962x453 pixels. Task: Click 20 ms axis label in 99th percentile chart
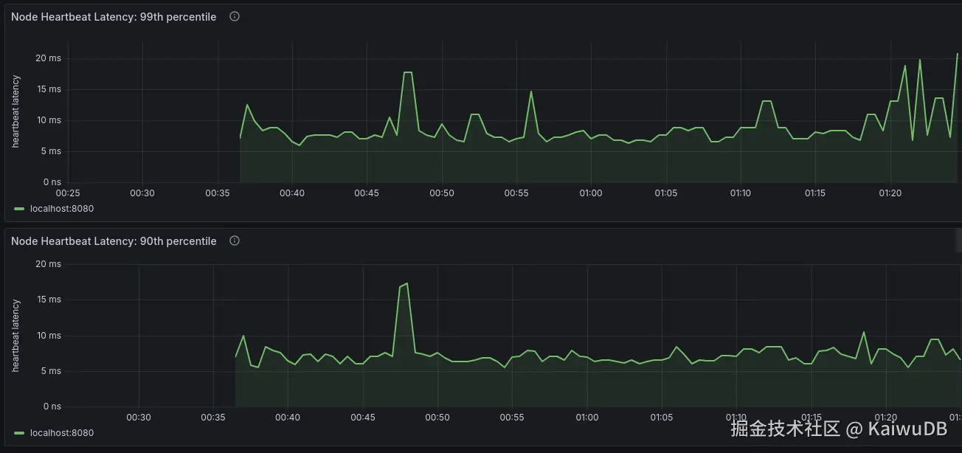pyautogui.click(x=48, y=58)
